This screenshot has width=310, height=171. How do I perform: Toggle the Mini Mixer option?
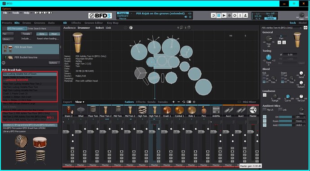[247, 102]
